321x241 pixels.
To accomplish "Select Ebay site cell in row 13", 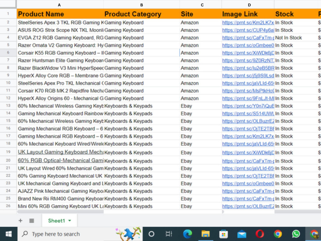I will click(201, 106).
